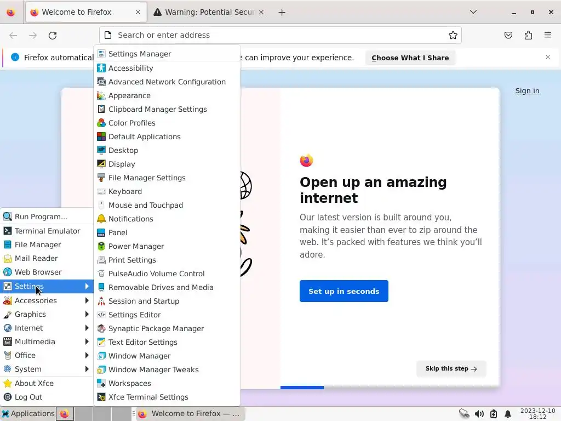
Task: Open the Extensions puzzle icon
Action: click(x=528, y=35)
